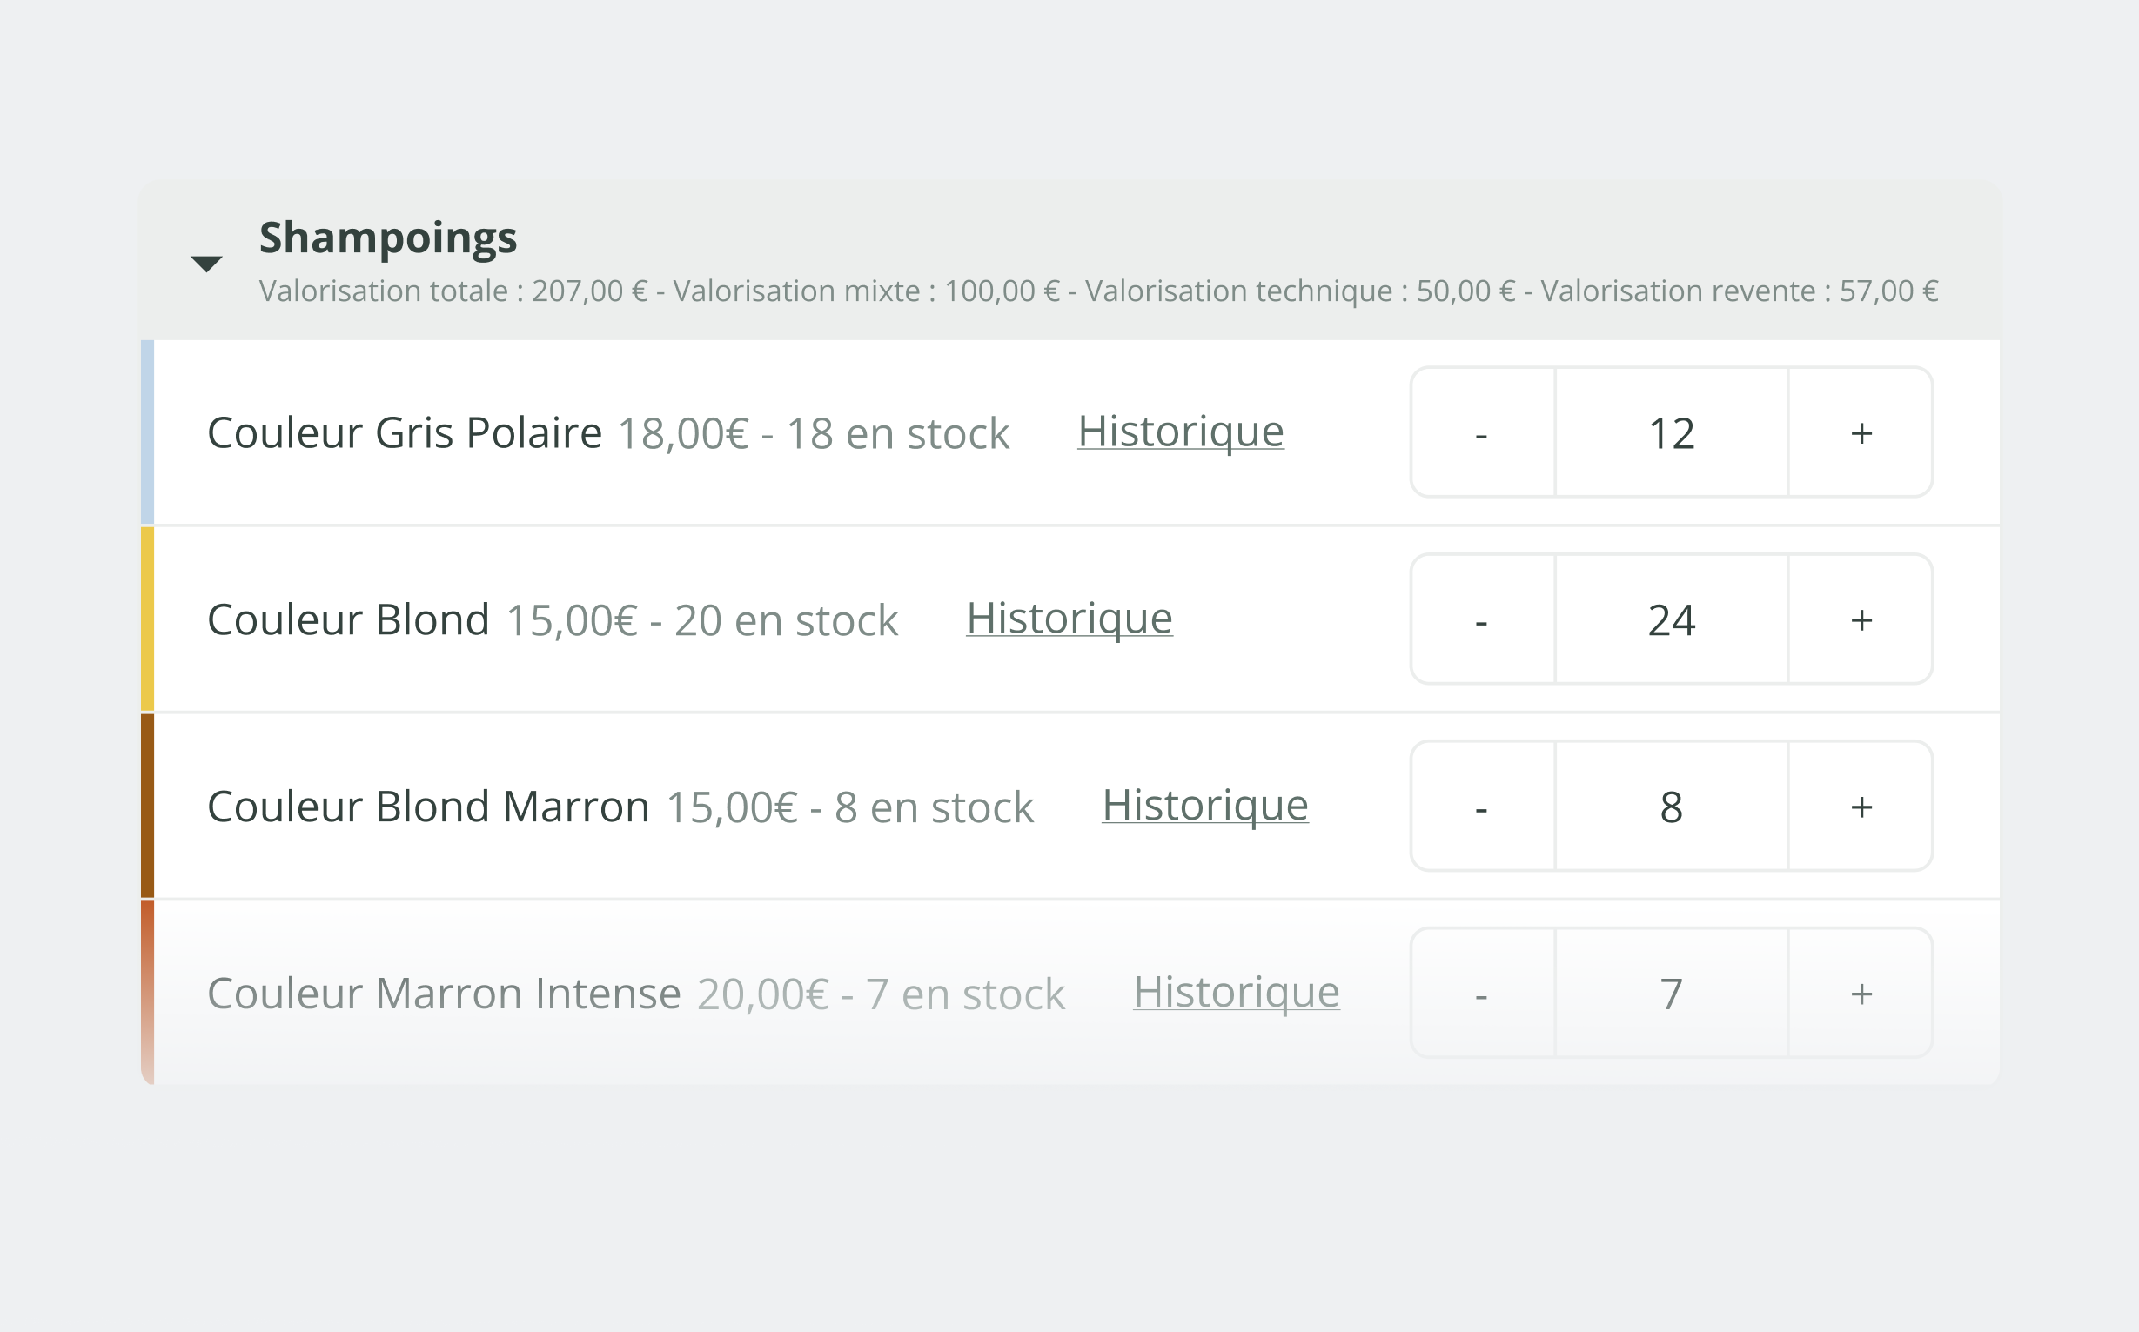This screenshot has width=2139, height=1332.
Task: Click the Couleur Blond quantity field showing 24
Action: tap(1671, 619)
